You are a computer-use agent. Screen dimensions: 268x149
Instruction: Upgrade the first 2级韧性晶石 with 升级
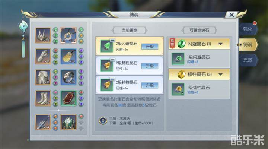click(x=150, y=66)
